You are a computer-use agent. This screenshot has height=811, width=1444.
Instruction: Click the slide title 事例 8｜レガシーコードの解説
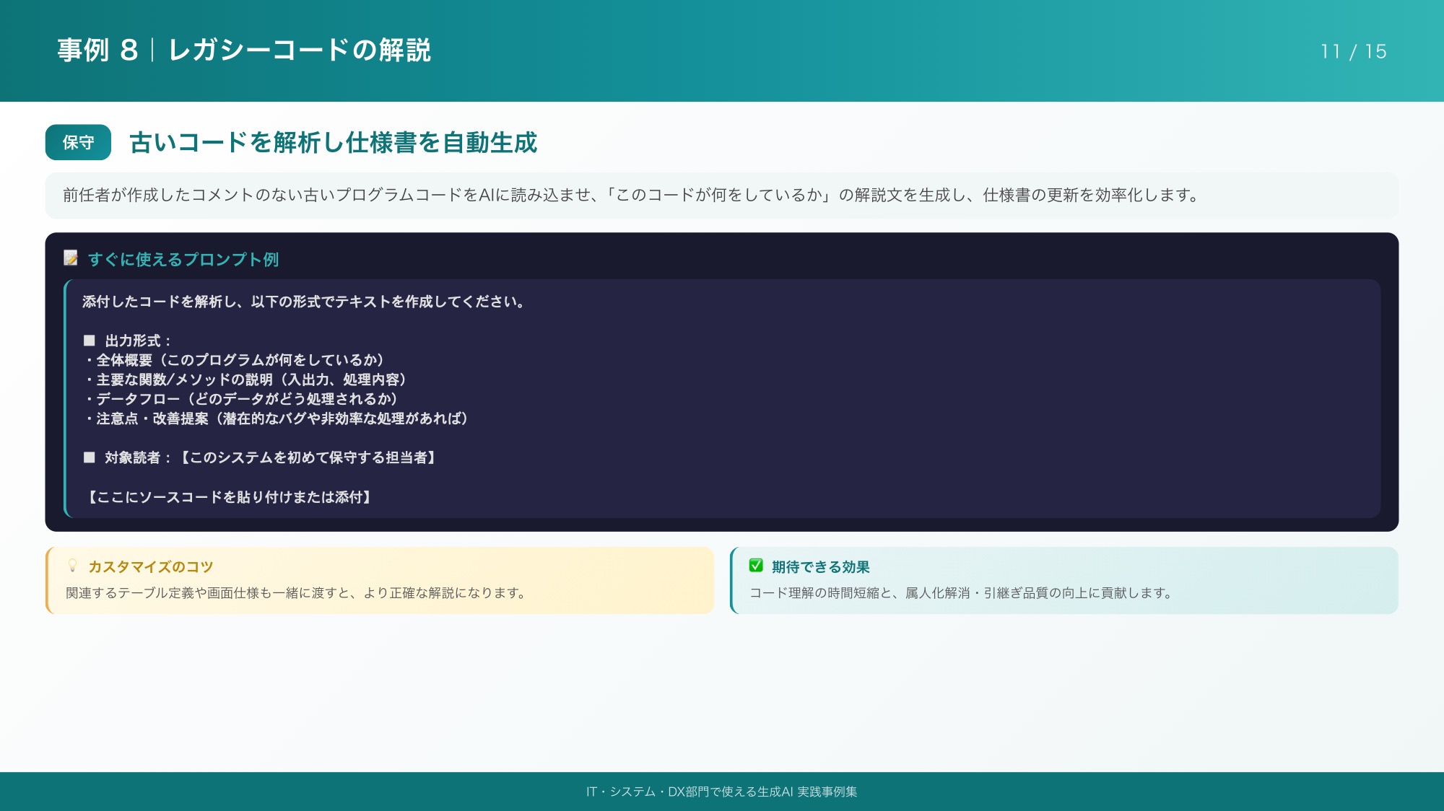(244, 51)
